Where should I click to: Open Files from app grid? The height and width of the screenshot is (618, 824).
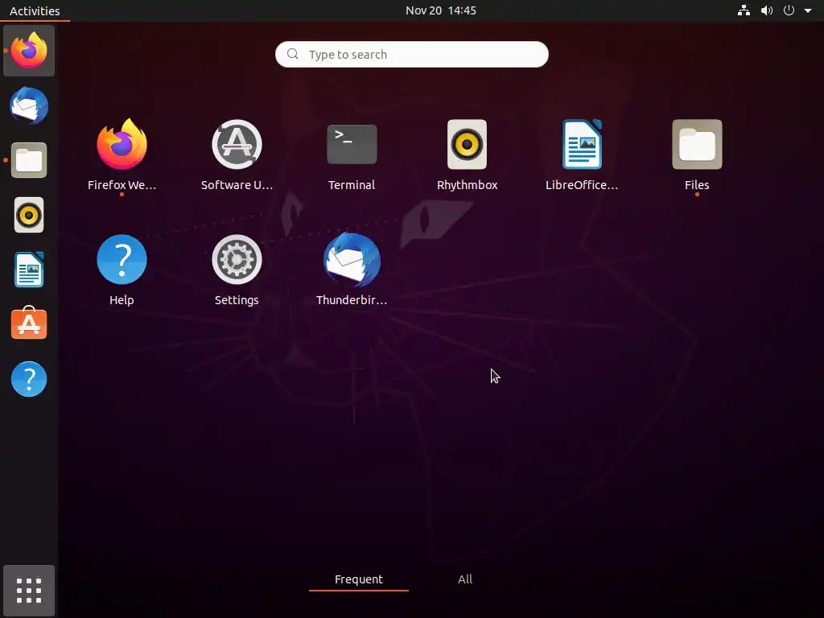coord(697,155)
